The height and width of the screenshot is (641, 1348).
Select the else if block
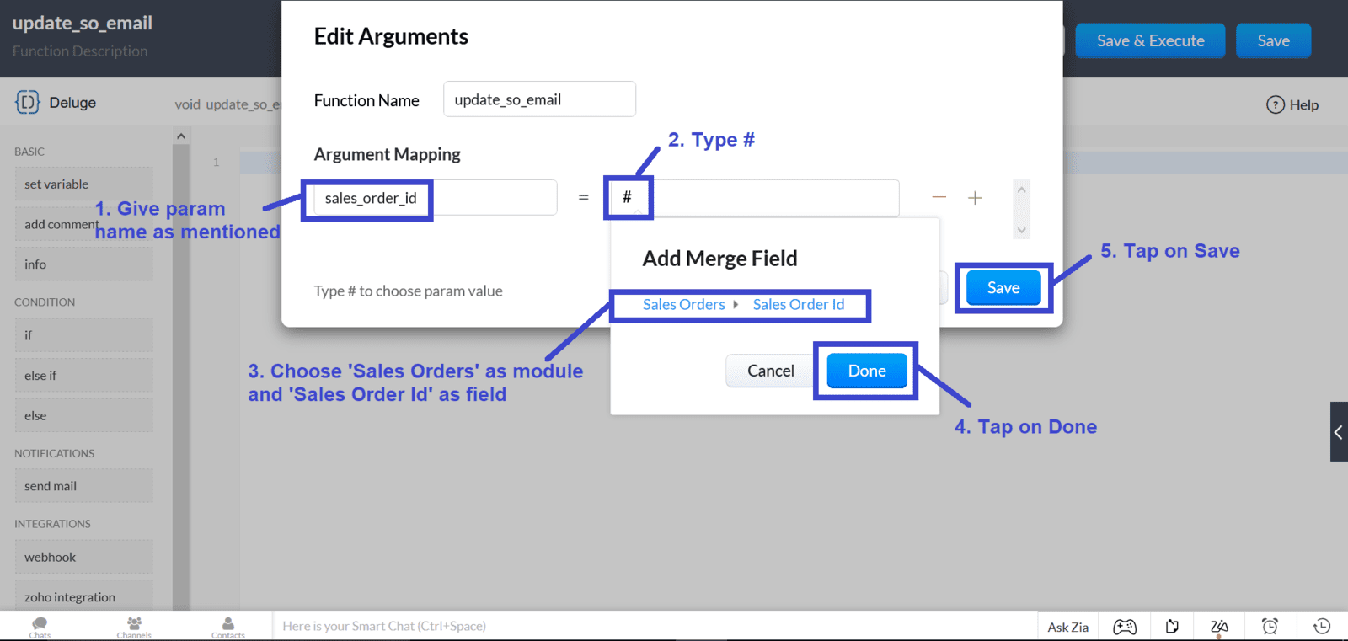(x=83, y=376)
